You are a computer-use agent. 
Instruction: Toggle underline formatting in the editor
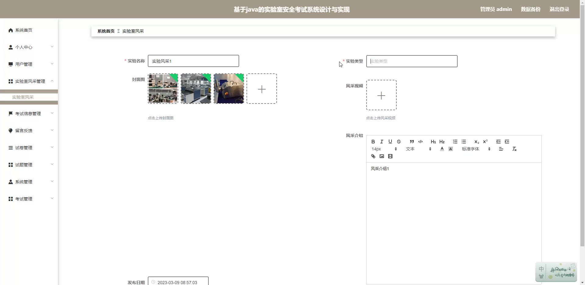click(x=390, y=142)
